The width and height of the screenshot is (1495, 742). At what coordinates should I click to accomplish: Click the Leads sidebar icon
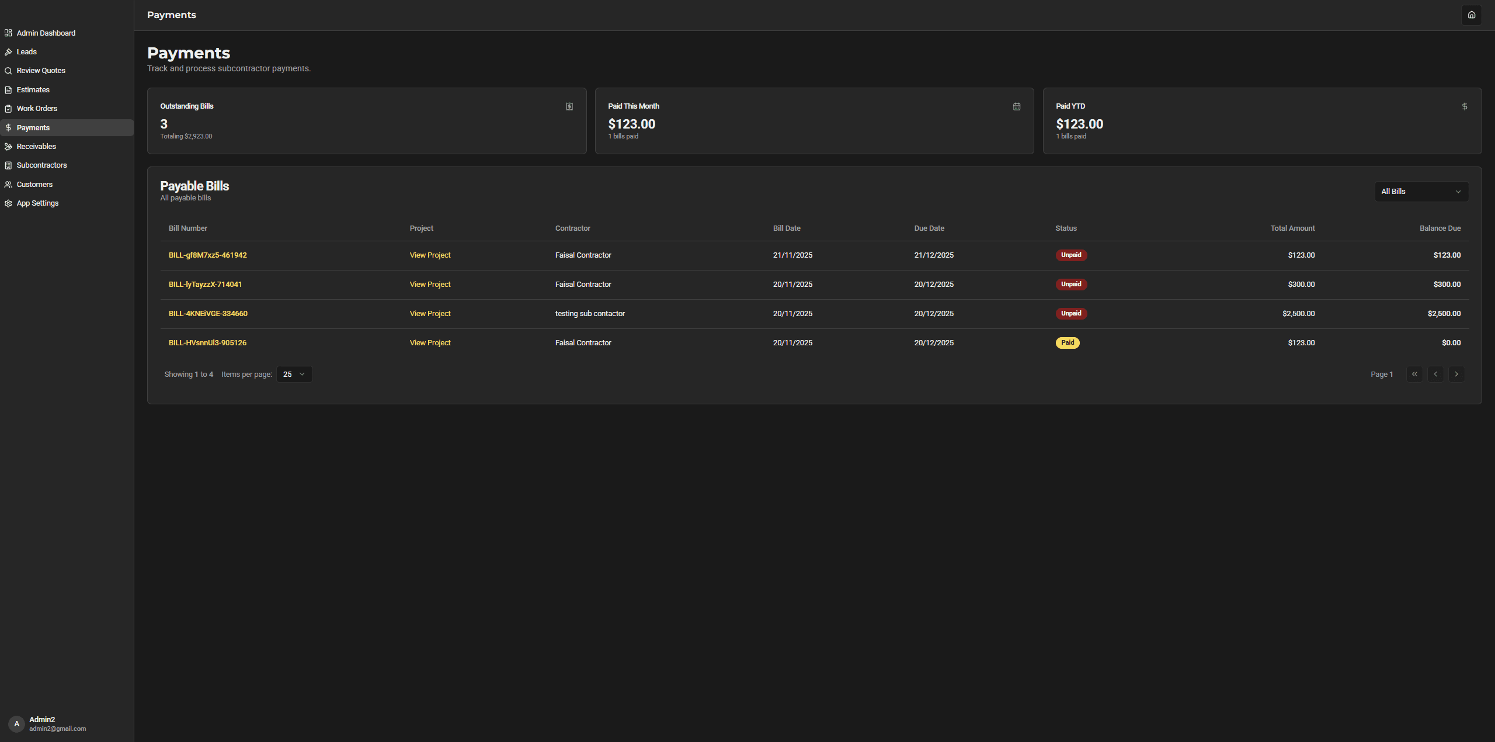point(8,52)
